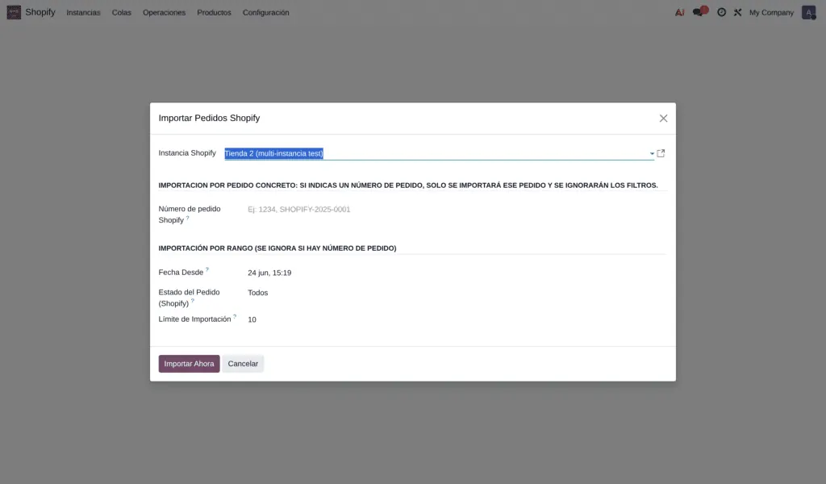Image resolution: width=826 pixels, height=484 pixels.
Task: Open the Productos menu
Action: [214, 13]
